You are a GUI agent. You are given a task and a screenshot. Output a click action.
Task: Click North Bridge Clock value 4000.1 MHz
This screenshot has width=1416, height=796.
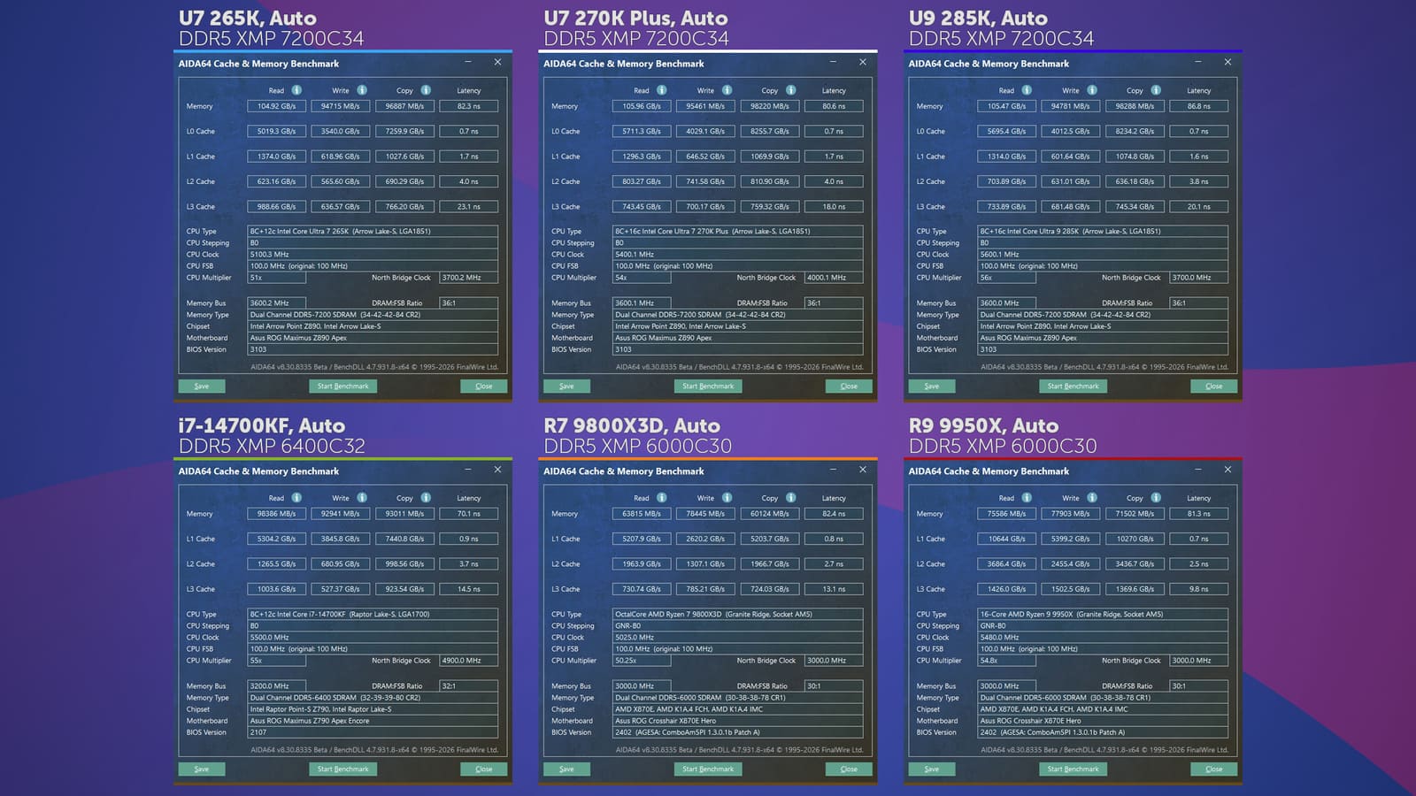[x=834, y=278]
